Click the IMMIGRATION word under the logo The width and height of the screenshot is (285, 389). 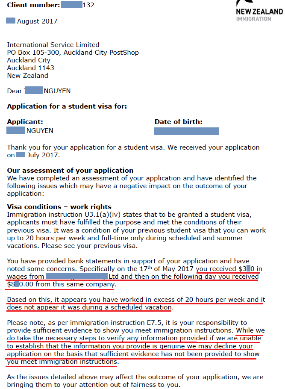point(253,19)
